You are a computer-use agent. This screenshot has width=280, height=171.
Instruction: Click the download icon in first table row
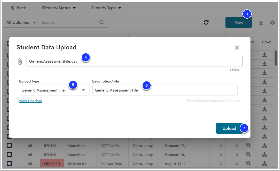click(x=264, y=55)
